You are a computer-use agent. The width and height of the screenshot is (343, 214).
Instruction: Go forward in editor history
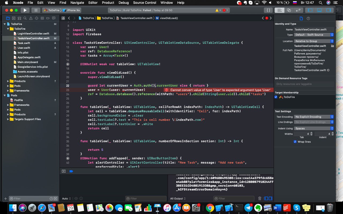pyautogui.click(x=74, y=18)
